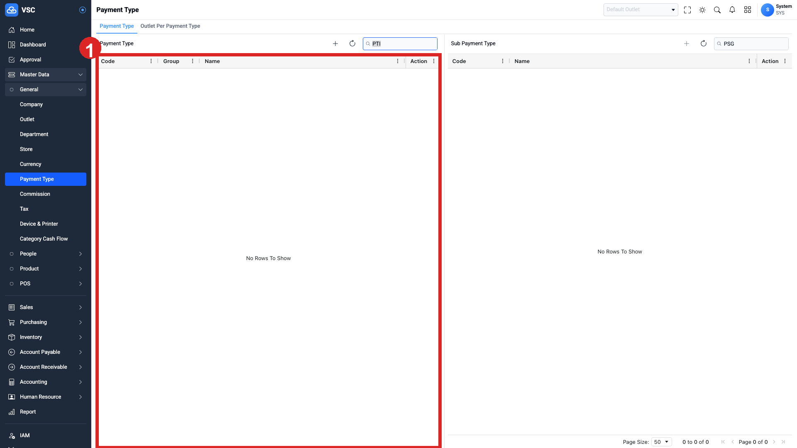Open Payment Type Action column menu
Image resolution: width=797 pixels, height=448 pixels.
pos(434,61)
